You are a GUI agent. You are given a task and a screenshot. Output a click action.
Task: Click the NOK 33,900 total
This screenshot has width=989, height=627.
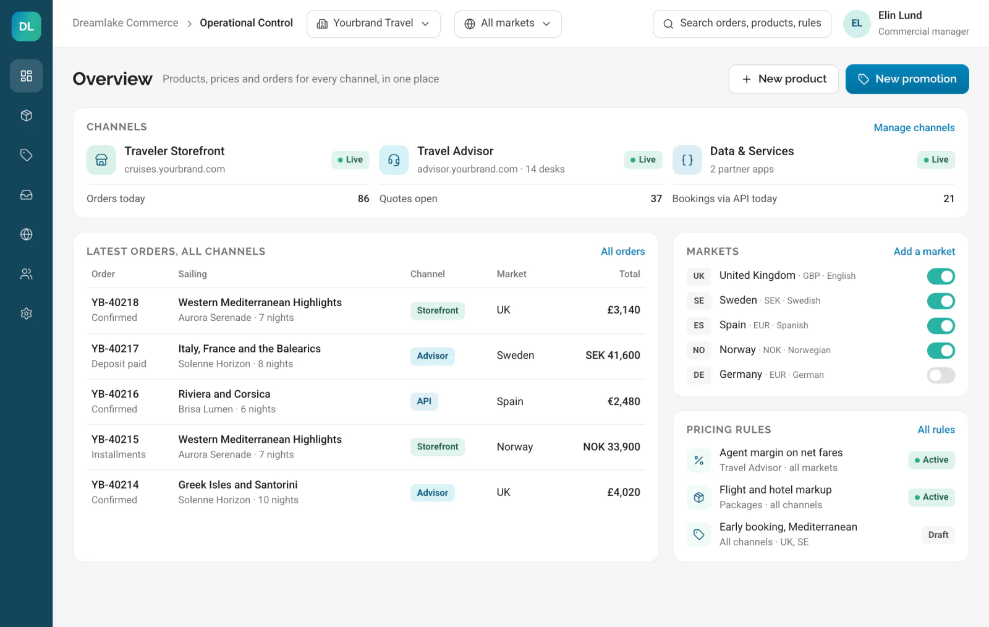[x=611, y=446]
